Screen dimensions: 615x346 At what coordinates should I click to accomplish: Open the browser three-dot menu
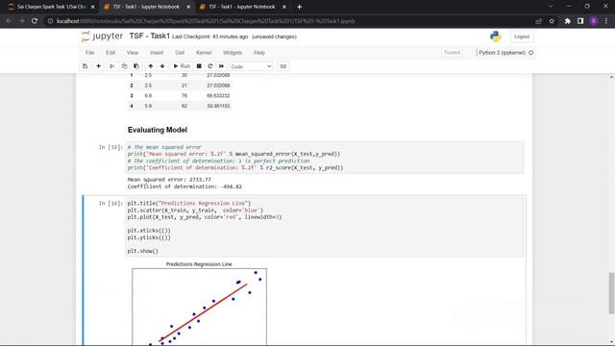tap(606, 21)
